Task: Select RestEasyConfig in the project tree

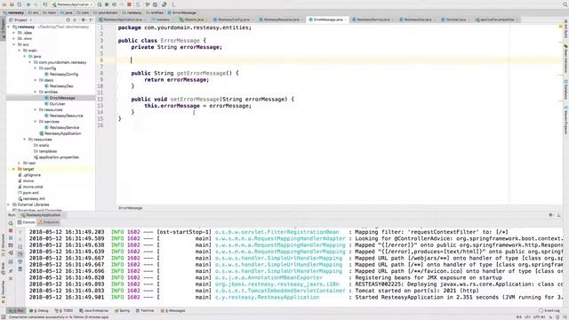Action: pos(64,74)
